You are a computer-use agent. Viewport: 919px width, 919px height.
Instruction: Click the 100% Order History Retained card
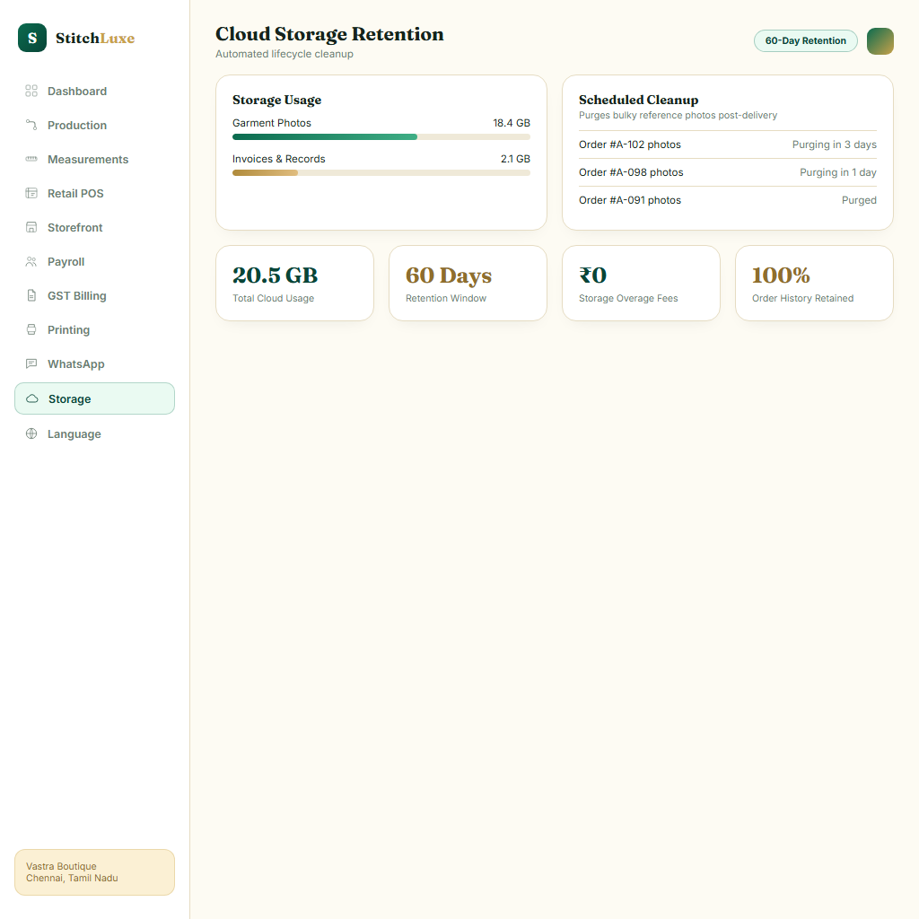(814, 283)
